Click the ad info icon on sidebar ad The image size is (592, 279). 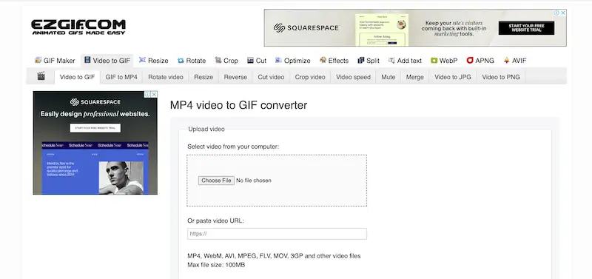click(x=147, y=95)
